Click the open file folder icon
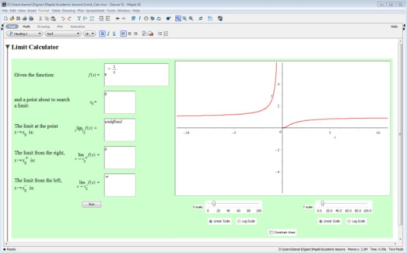The image size is (407, 253). 12,19
